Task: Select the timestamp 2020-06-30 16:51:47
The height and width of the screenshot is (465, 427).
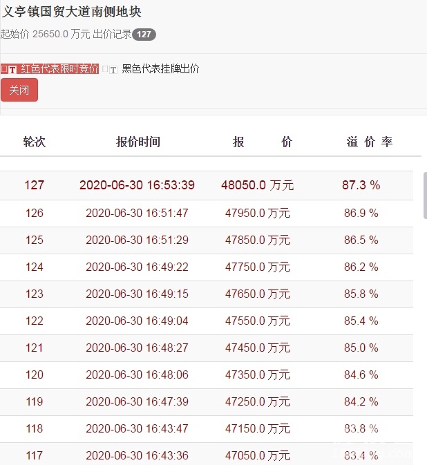Action: (x=137, y=213)
